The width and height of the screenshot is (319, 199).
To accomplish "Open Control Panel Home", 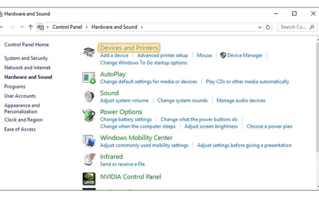I will [27, 45].
